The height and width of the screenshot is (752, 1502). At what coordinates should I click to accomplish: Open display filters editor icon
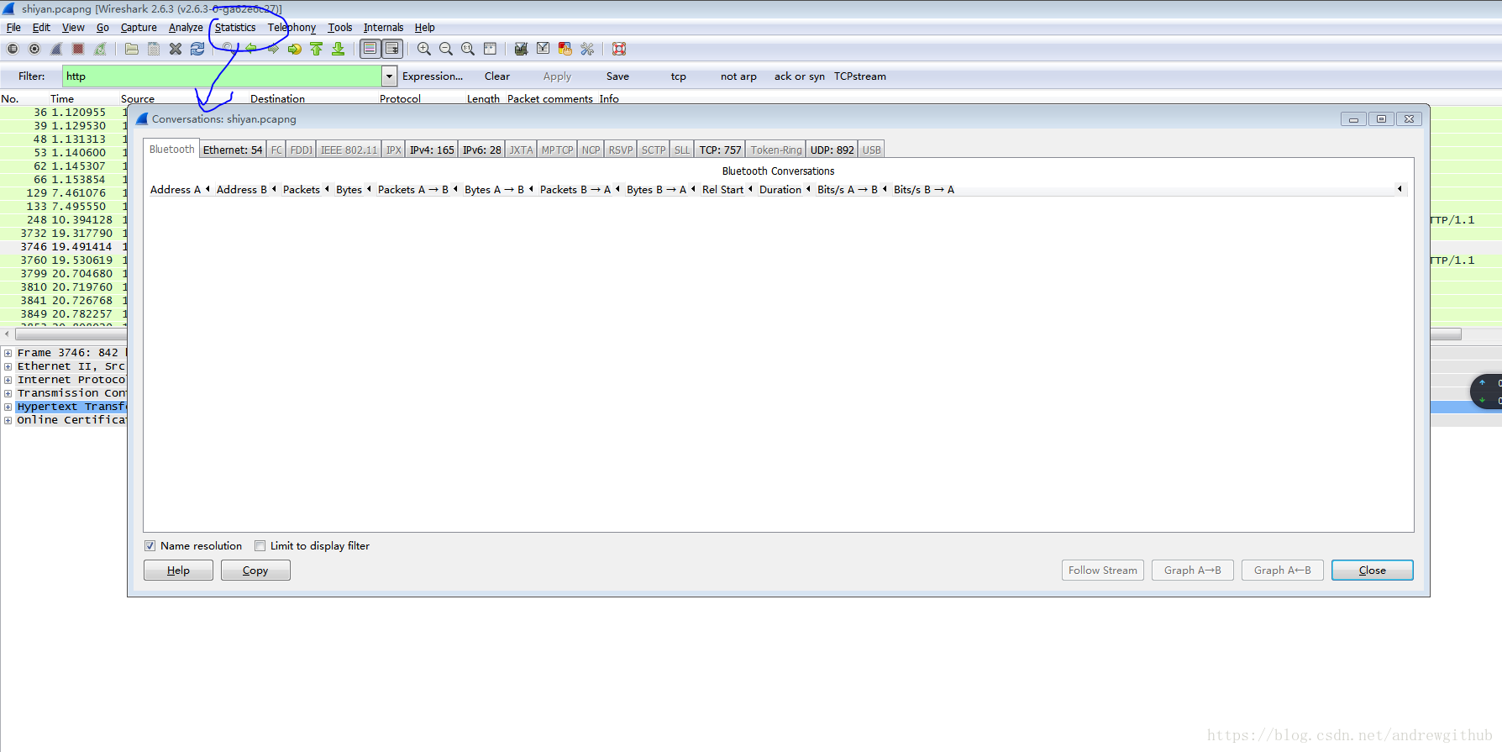544,49
